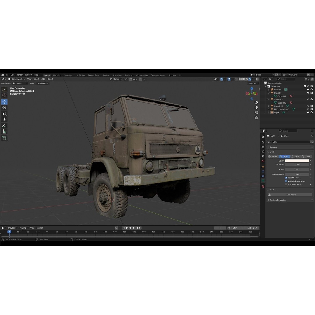Image resolution: width=315 pixels, height=315 pixels.
Task: Disable render for the Light object
Action: pyautogui.click(x=311, y=113)
